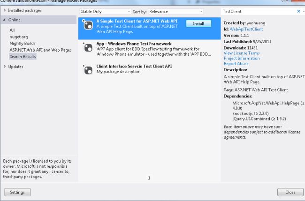Select the All source under Online
305x201 pixels.
point(12,30)
